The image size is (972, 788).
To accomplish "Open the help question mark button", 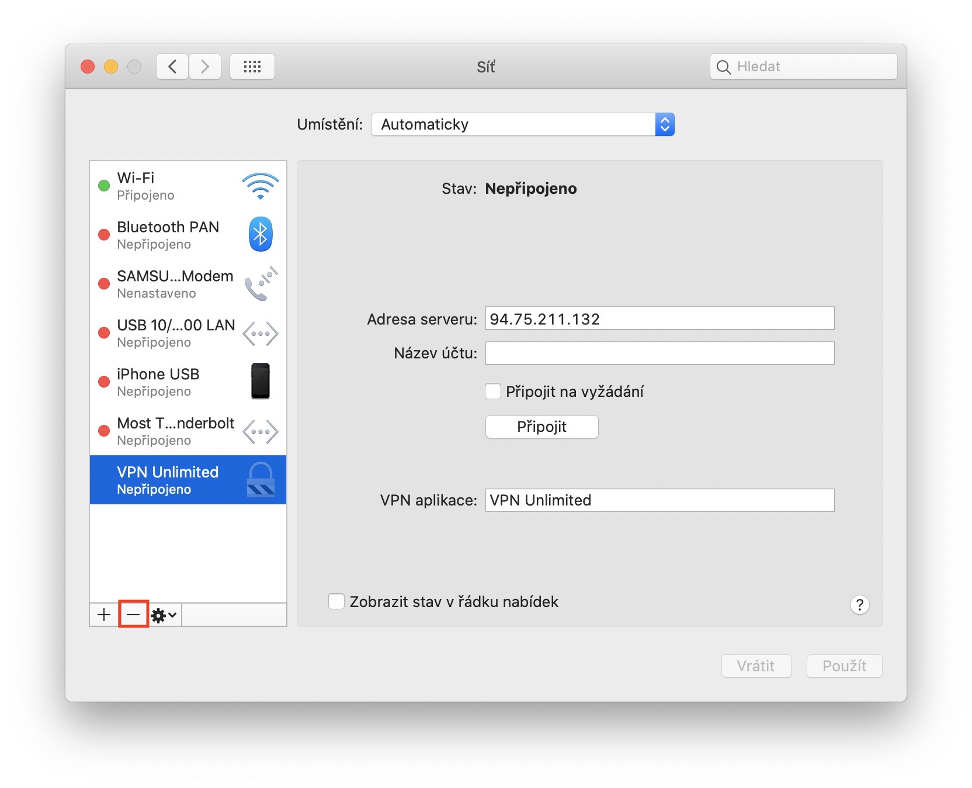I will coord(860,605).
